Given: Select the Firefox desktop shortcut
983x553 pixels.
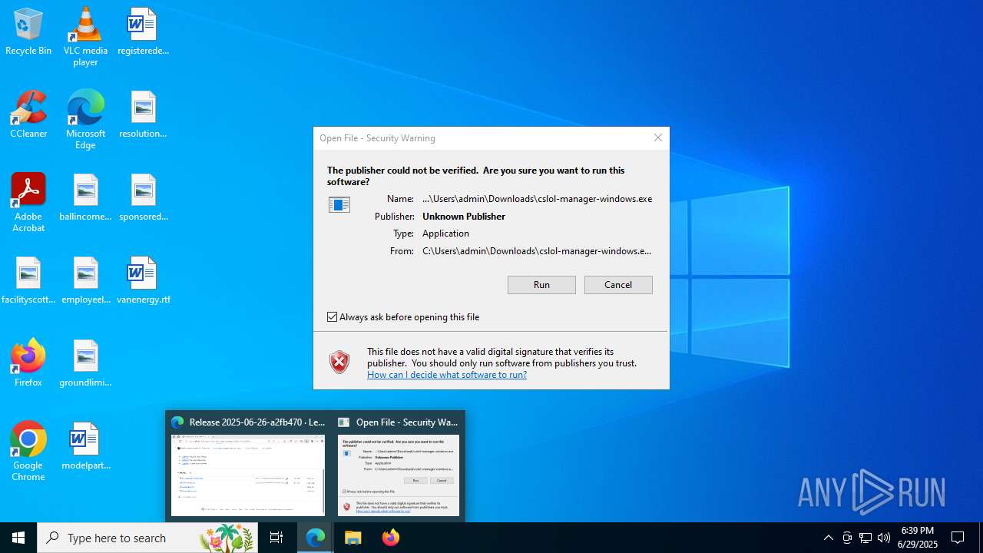Looking at the screenshot, I should 28,364.
